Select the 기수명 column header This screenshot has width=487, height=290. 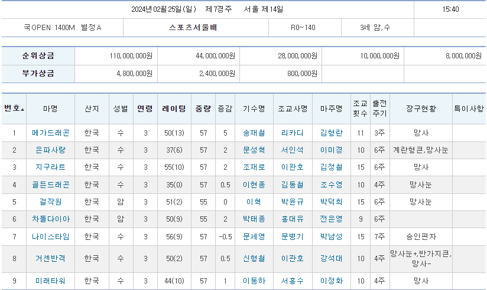click(254, 108)
